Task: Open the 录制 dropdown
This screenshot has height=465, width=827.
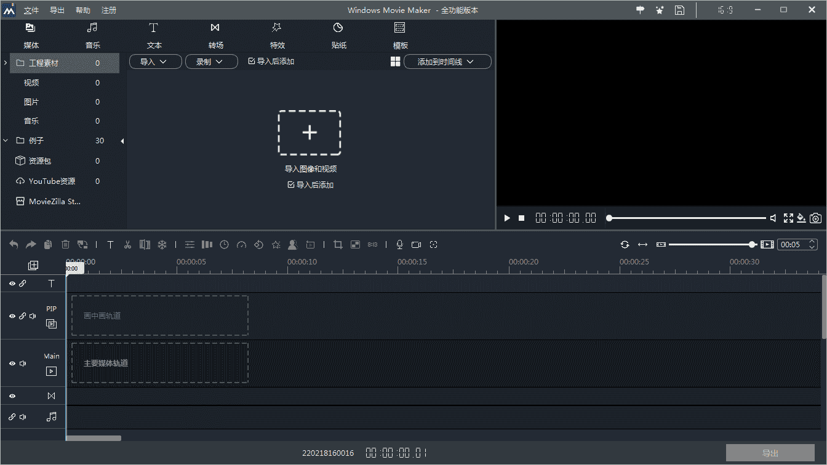Action: coord(212,62)
